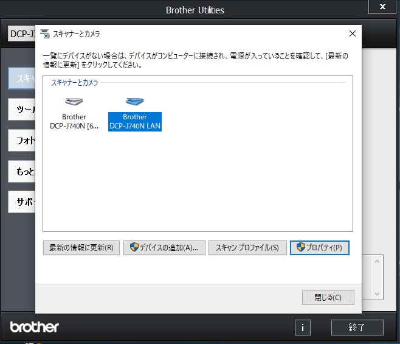Viewport: 400px width, 344px height.
Task: Open the ツール sidebar tab
Action: pos(21,110)
